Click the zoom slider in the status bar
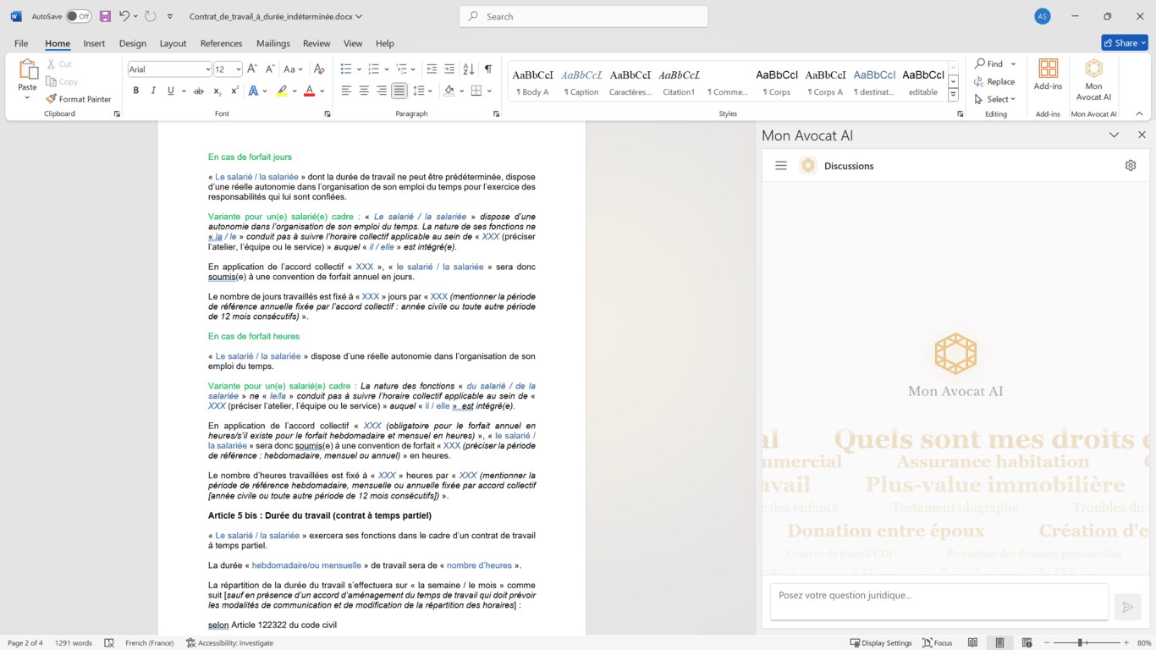 [x=1081, y=643]
